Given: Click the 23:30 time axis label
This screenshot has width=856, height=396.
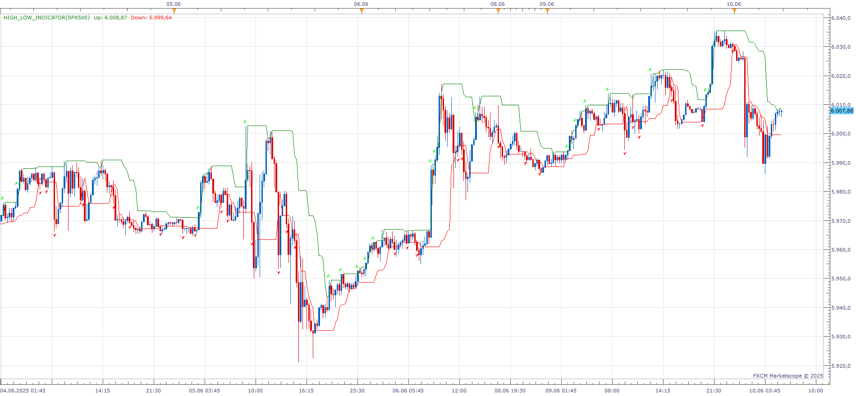Looking at the screenshot, I should 357,391.
